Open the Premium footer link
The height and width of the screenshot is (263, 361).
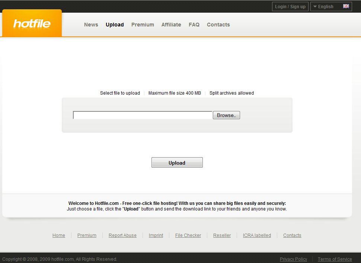pyautogui.click(x=87, y=235)
